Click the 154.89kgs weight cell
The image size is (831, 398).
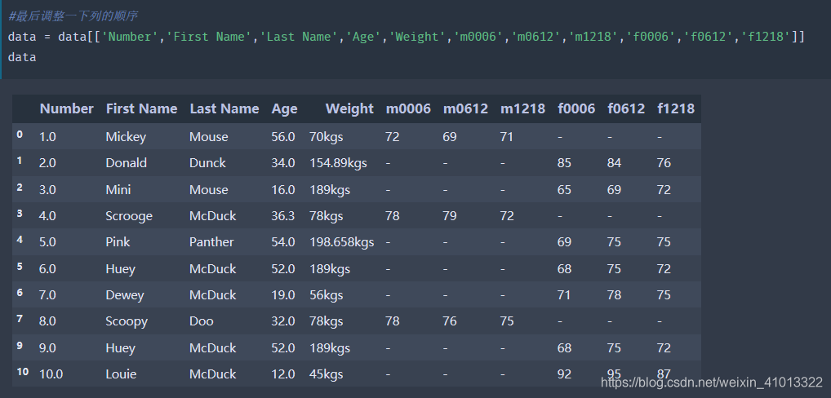338,163
